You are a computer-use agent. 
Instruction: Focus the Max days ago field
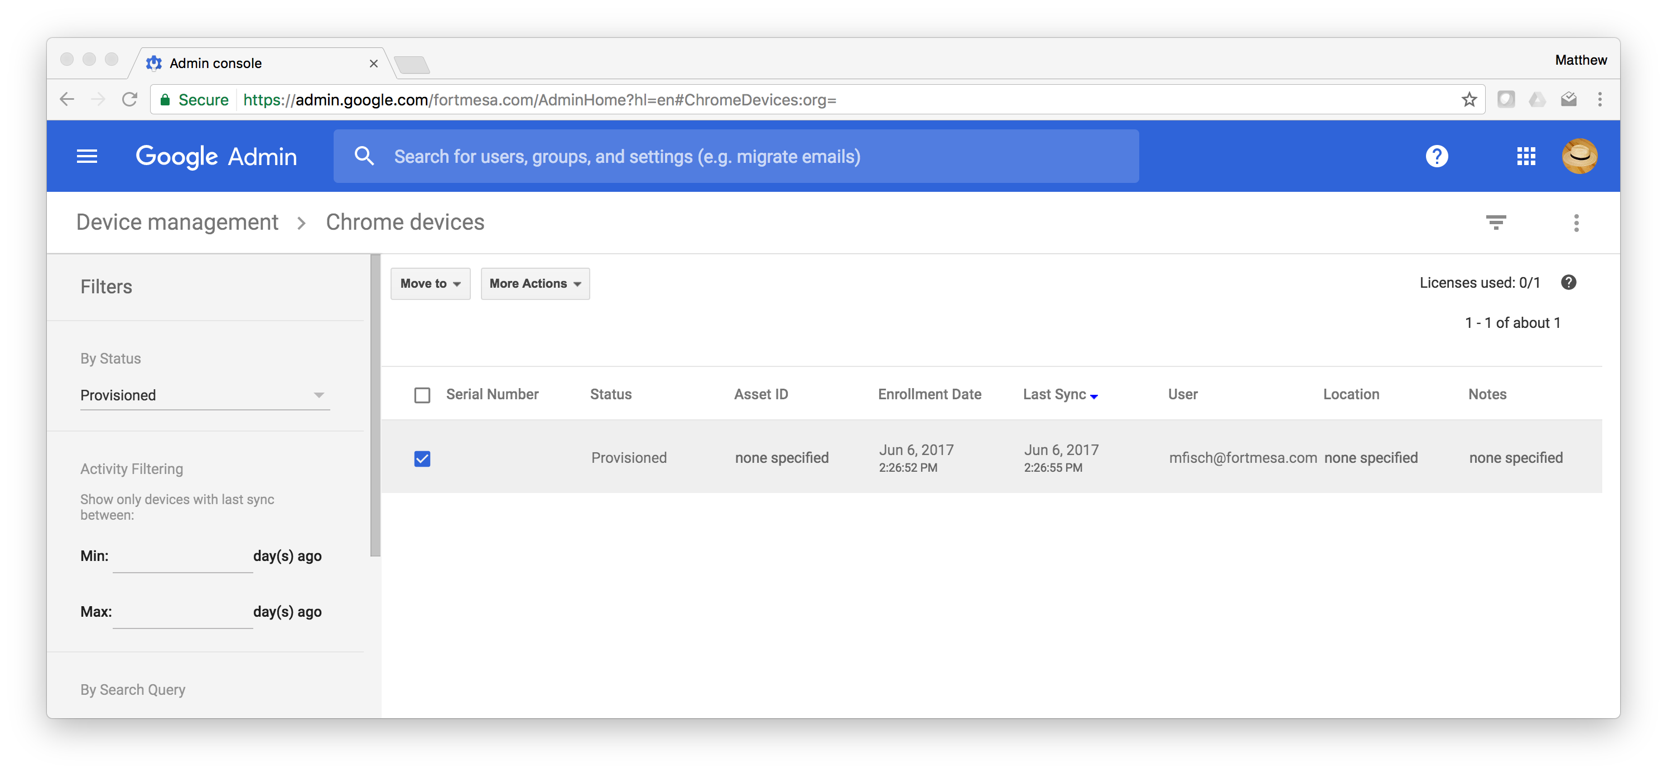point(182,612)
